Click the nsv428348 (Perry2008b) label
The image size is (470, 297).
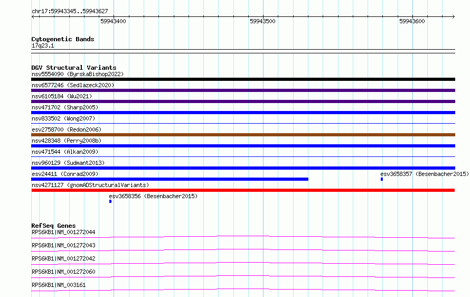[x=67, y=141]
